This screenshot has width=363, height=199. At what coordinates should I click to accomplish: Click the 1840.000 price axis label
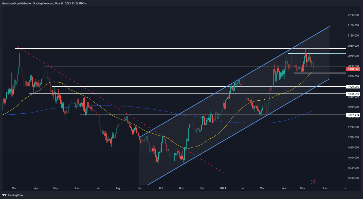point(354,107)
